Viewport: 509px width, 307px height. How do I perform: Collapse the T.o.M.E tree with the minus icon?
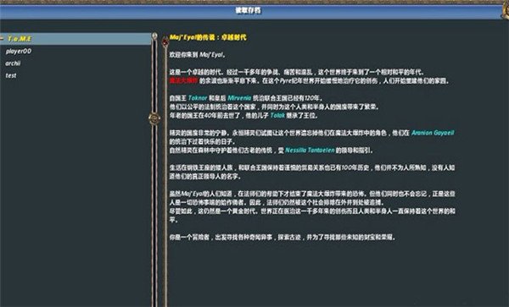coord(2,39)
